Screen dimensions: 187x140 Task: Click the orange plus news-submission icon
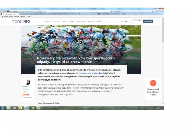[153, 83]
